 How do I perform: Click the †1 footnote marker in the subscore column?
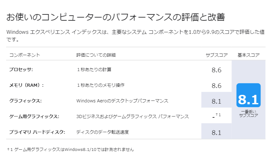pyautogui.click(x=218, y=115)
